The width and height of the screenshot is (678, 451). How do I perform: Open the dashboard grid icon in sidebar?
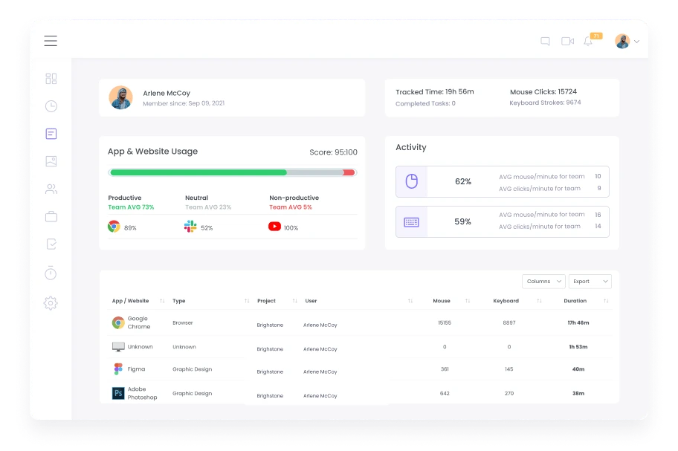point(51,79)
